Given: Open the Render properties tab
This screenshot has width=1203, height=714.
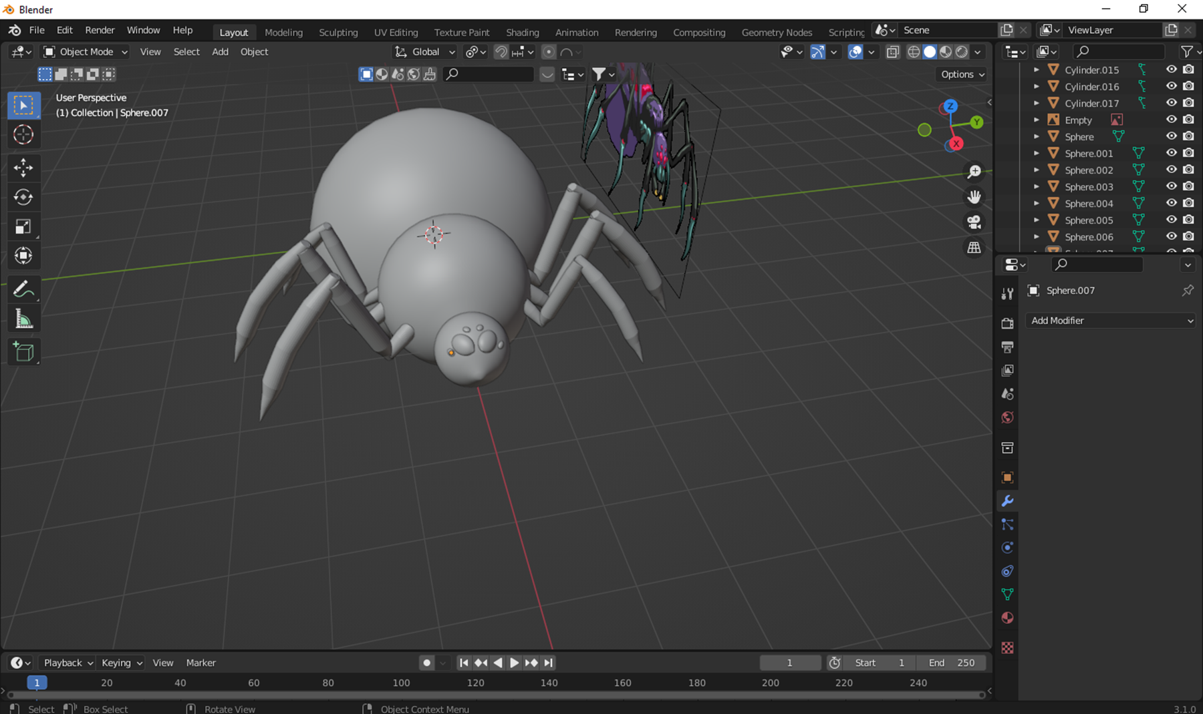Looking at the screenshot, I should (1007, 324).
